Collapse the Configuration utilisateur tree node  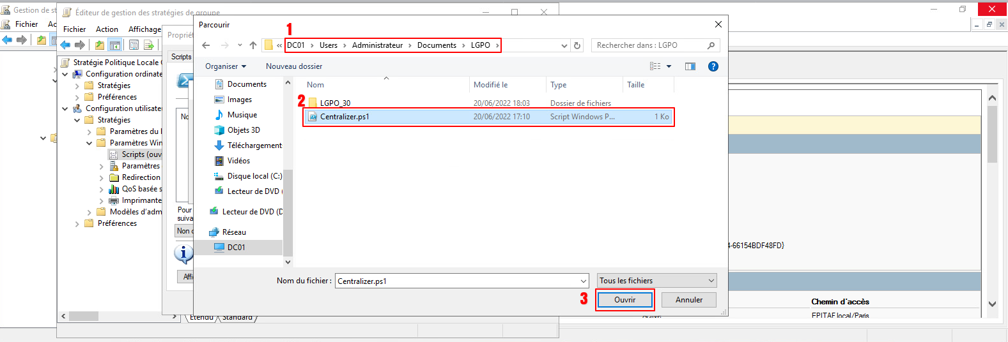65,108
